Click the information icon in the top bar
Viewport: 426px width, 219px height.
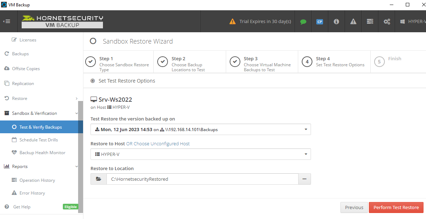coord(336,22)
